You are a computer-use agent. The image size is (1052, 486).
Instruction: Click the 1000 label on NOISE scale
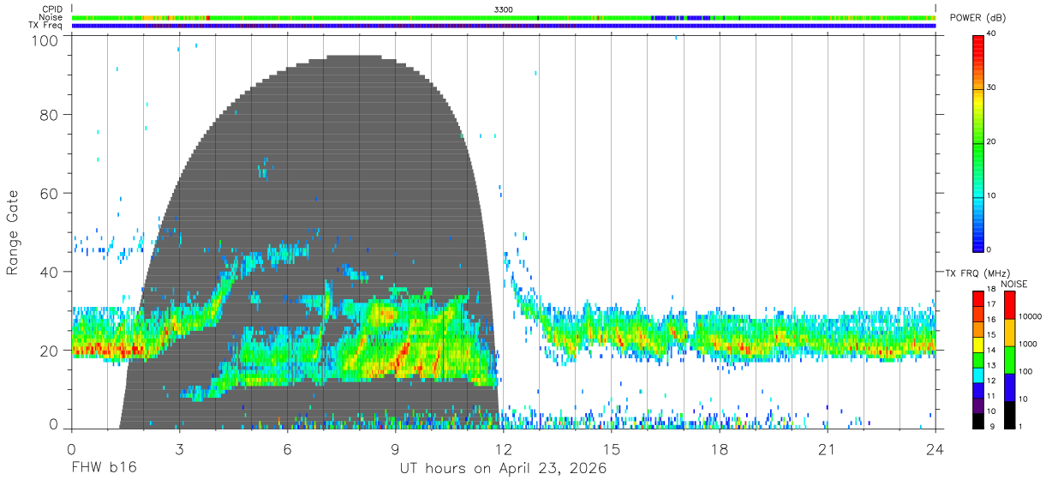point(1028,345)
